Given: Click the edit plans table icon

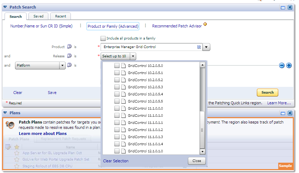Looking at the screenshot, I should coord(8,147).
